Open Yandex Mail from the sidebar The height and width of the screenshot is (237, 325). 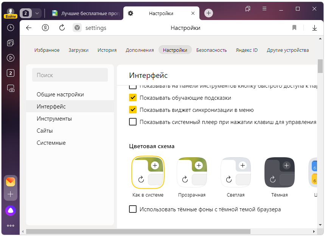pos(11,182)
